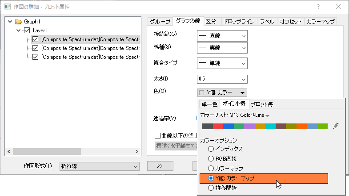Toggle the Layer1 checkbox
This screenshot has width=349, height=196.
[x=27, y=31]
